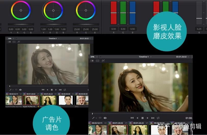Viewport: 207px width, 135px height.
Task: Skip to last frame in left viewer
Action: 60,90
